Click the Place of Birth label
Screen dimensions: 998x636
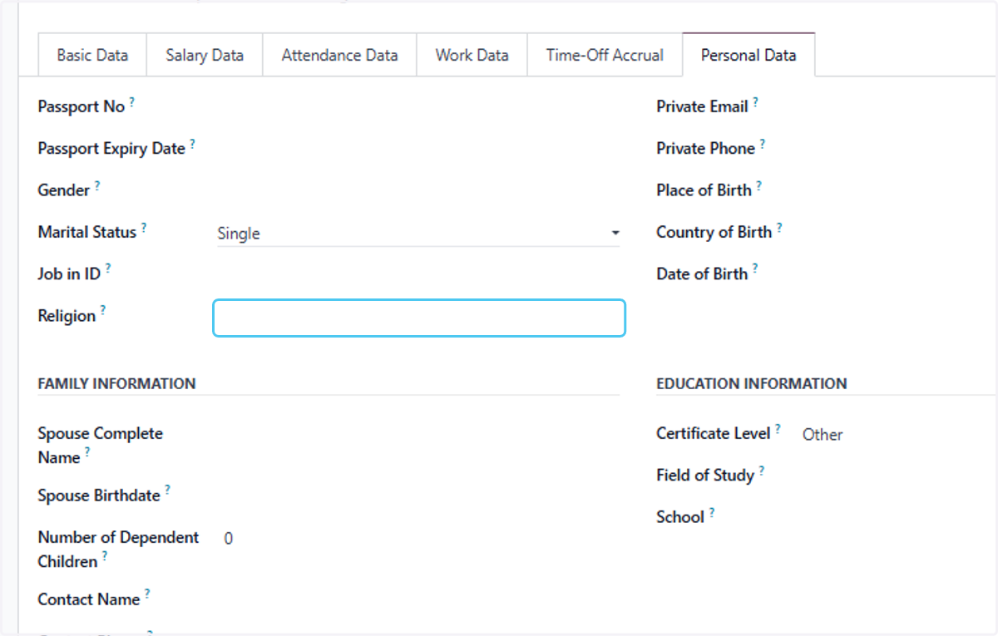(x=704, y=190)
